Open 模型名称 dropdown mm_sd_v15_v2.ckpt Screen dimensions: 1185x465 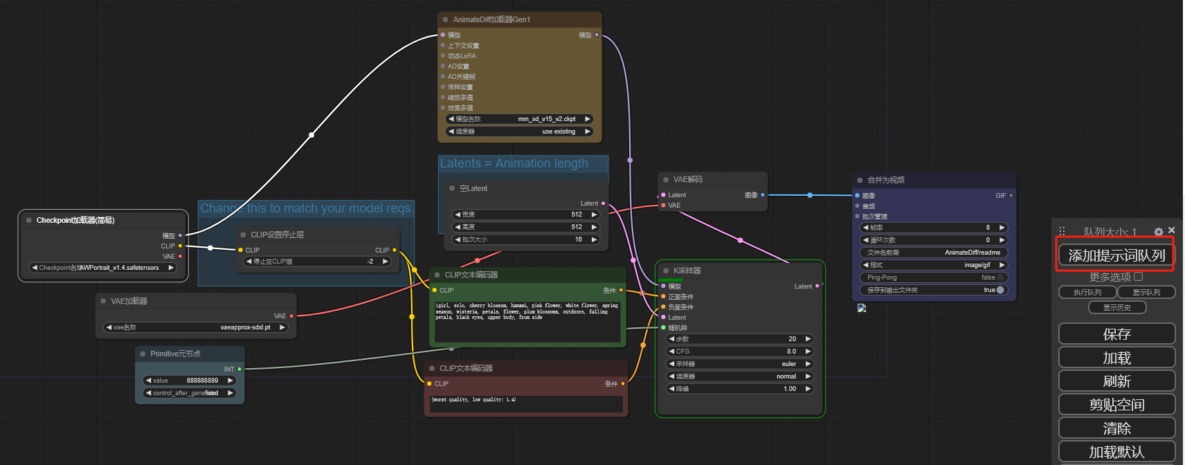click(x=520, y=119)
